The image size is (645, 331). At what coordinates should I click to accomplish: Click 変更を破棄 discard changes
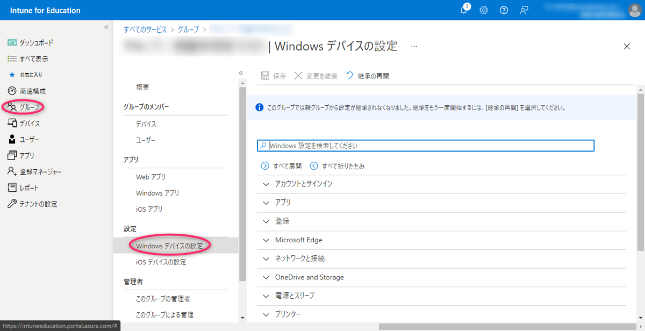[x=316, y=76]
